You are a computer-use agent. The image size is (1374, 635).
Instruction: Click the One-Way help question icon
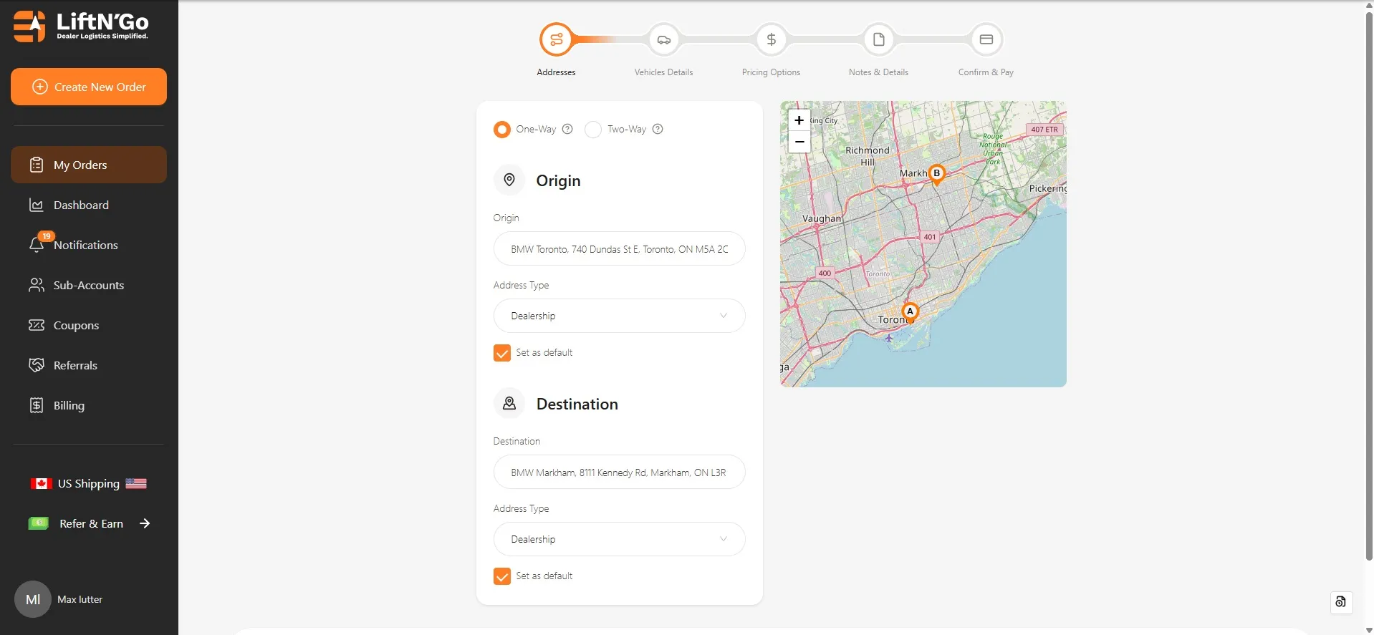click(567, 129)
